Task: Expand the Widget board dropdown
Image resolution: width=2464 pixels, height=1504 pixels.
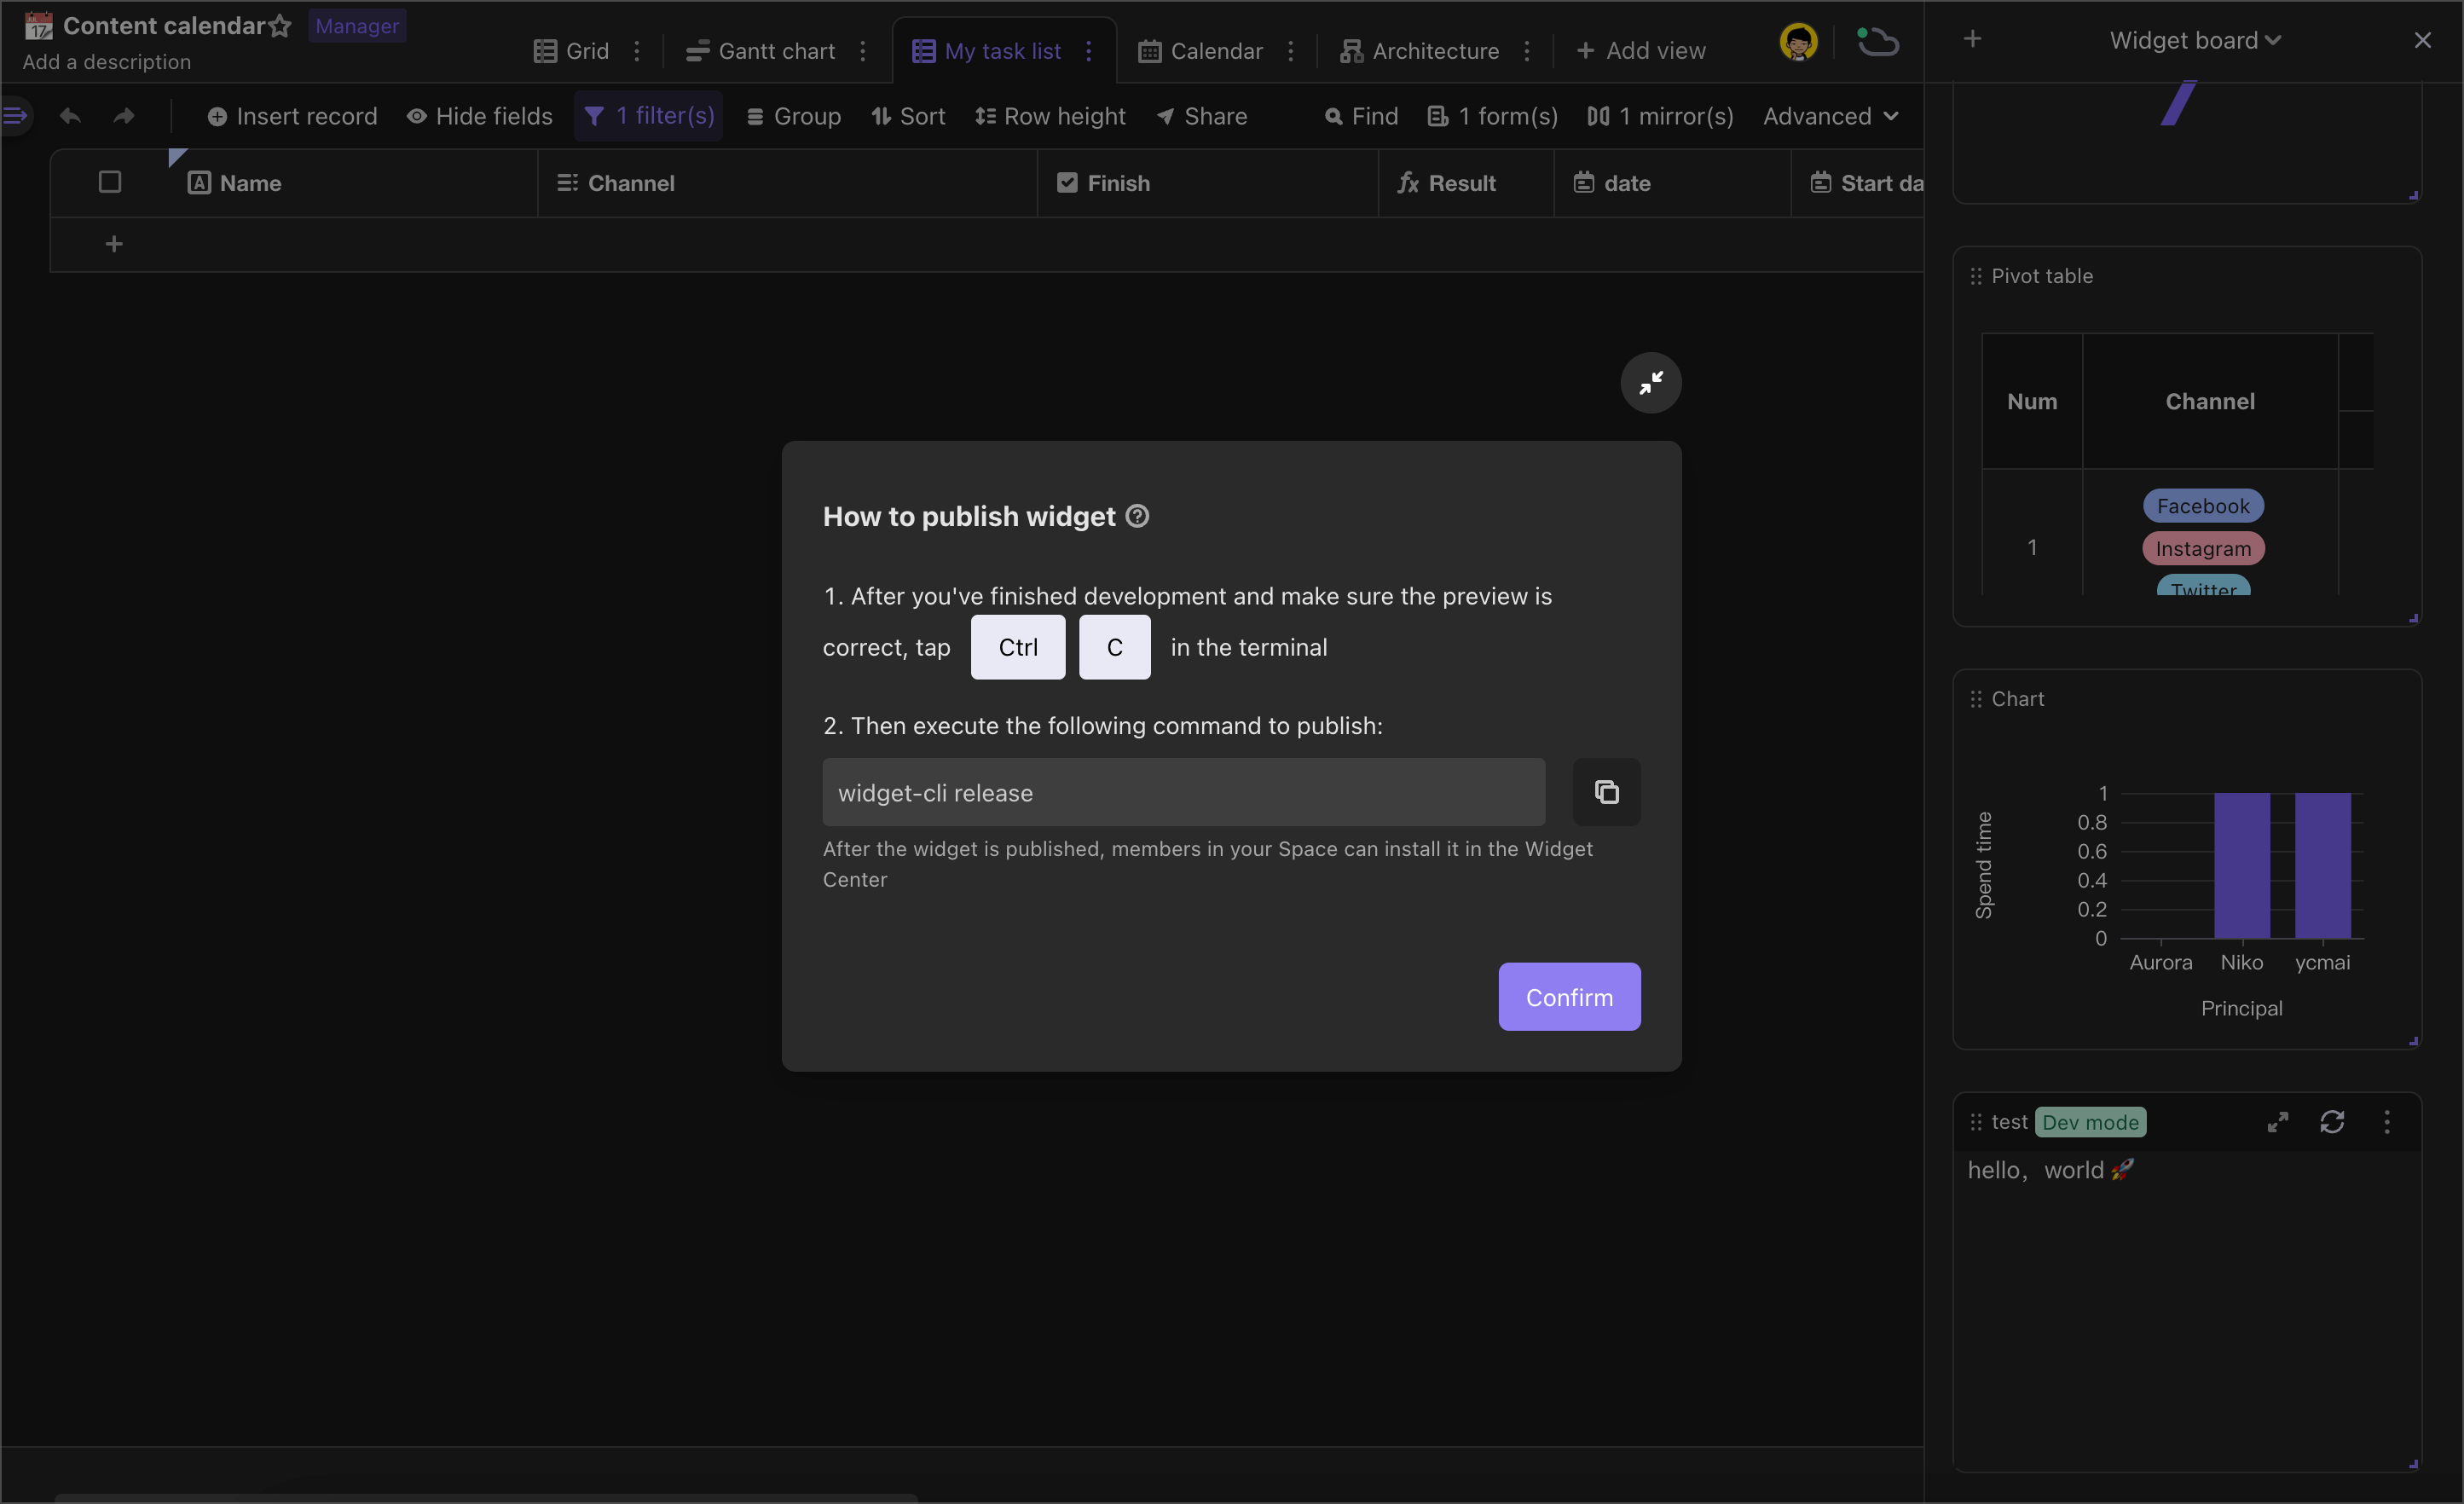Action: 2272,38
